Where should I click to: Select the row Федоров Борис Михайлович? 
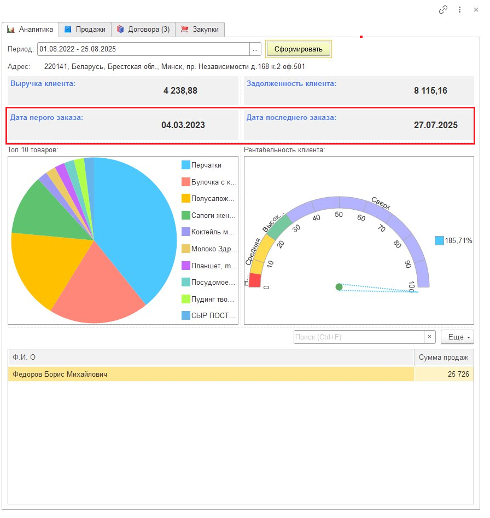coord(211,374)
